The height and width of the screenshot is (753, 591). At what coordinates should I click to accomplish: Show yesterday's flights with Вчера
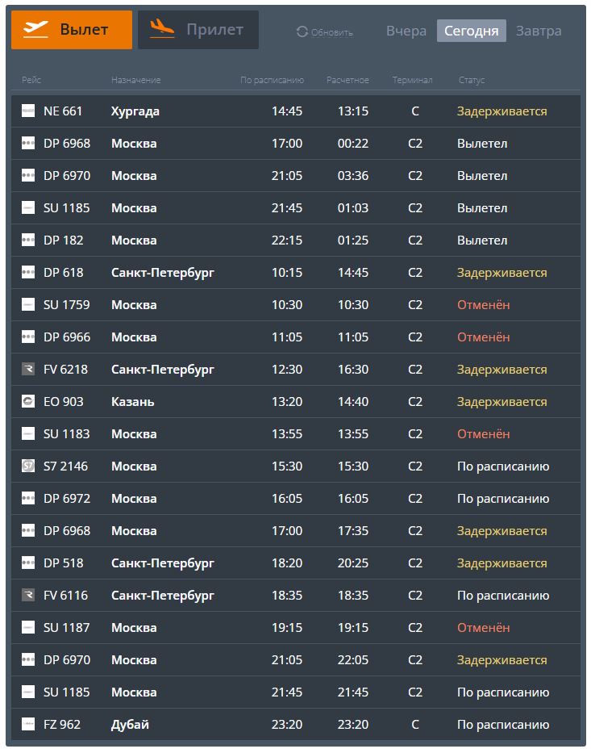[406, 31]
